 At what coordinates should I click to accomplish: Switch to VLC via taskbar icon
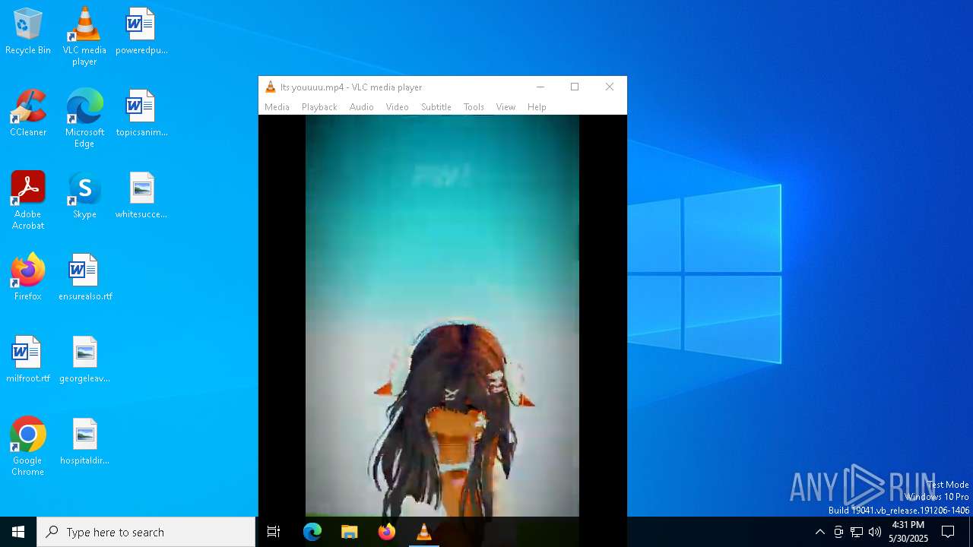point(424,532)
